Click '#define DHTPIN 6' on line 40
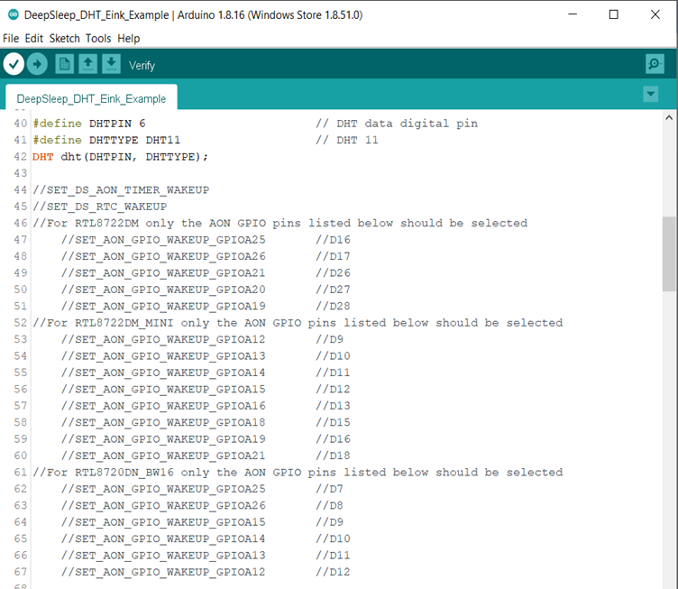Screen dimensions: 678x589 point(89,124)
